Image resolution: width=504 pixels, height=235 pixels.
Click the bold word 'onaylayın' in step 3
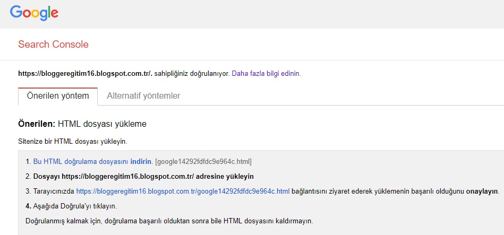[x=482, y=192]
